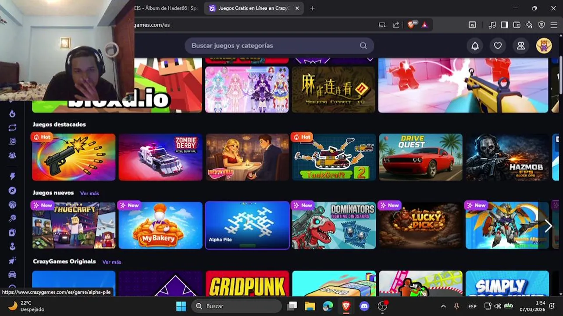Click the tab search icon in toolbar
The height and width of the screenshot is (316, 563).
coord(472,25)
